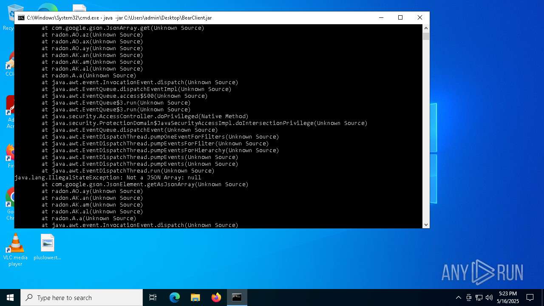Viewport: 544px width, 306px height.
Task: Click the 'radon.AO.az' stack line
Action: point(92,34)
